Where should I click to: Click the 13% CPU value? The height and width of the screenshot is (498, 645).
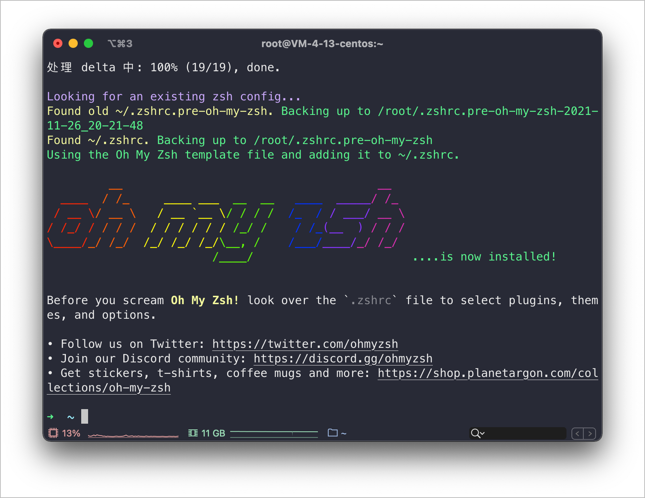pos(71,433)
